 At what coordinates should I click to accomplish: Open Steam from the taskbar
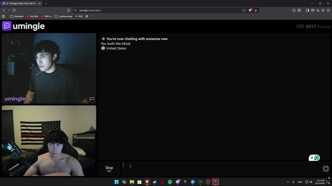[155, 182]
